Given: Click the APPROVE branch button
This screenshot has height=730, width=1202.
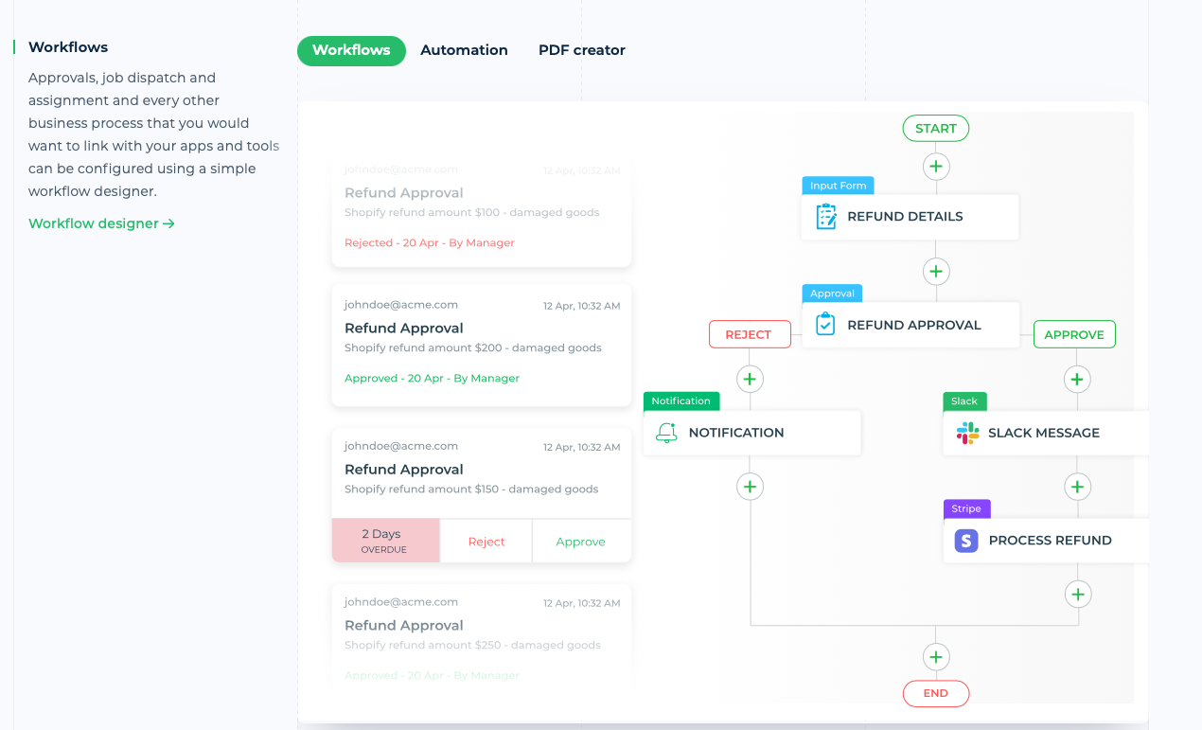Looking at the screenshot, I should [x=1074, y=333].
